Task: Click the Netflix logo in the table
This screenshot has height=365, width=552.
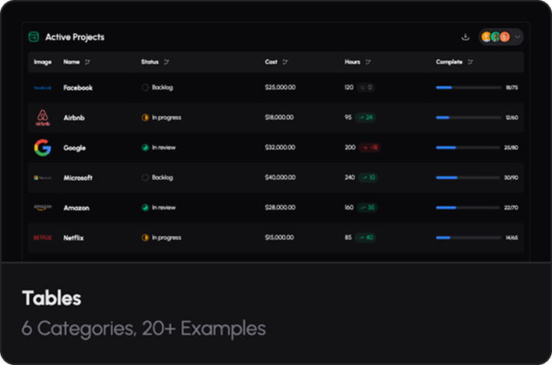Action: (42, 238)
